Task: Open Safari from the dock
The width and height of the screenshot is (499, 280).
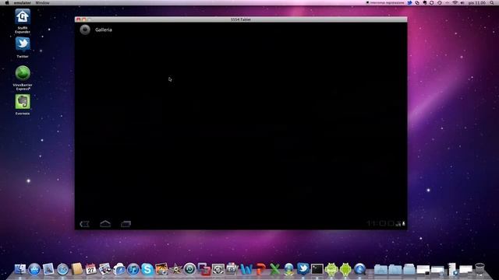Action: 62,270
